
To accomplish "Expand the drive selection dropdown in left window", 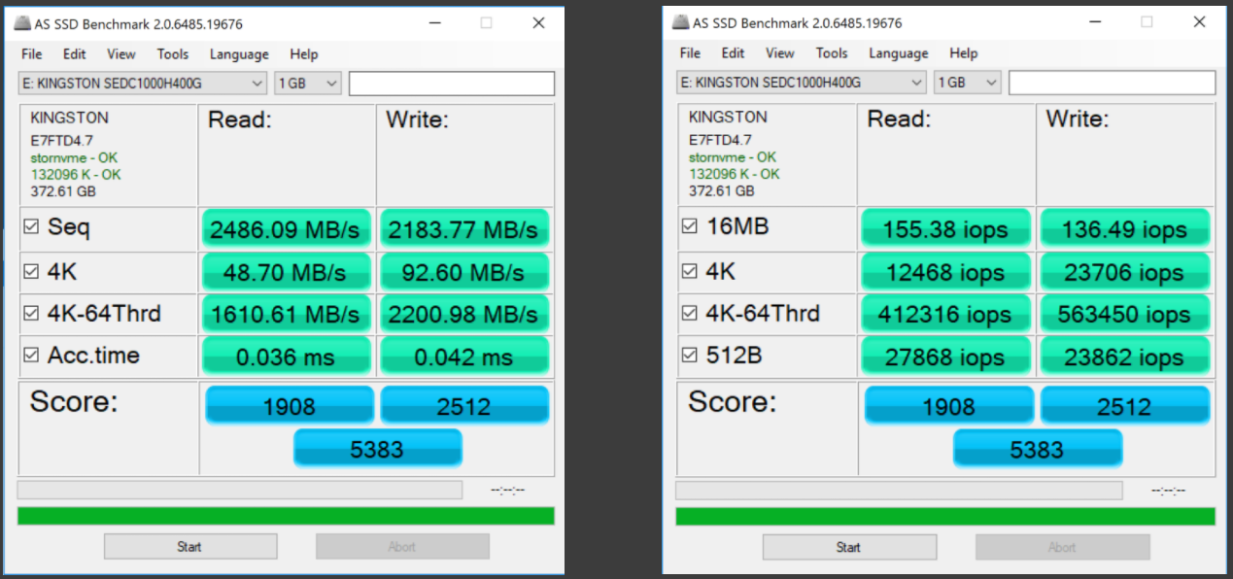I will click(143, 84).
